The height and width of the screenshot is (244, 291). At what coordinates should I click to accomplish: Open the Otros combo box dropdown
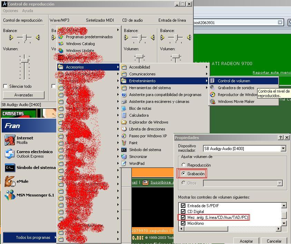(x=280, y=183)
